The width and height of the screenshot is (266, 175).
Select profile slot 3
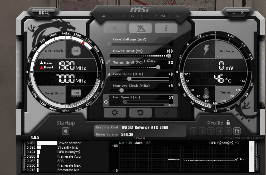[x=211, y=131]
